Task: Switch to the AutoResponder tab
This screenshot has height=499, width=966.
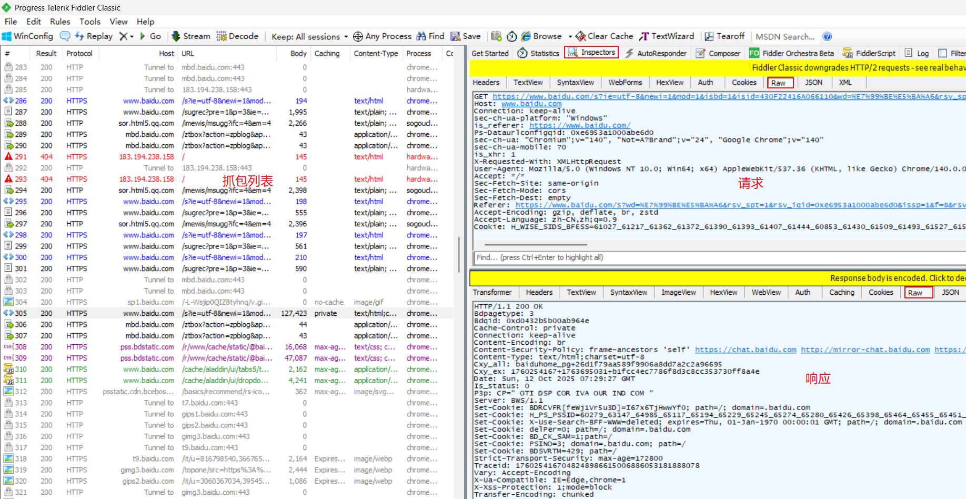Action: pyautogui.click(x=656, y=53)
